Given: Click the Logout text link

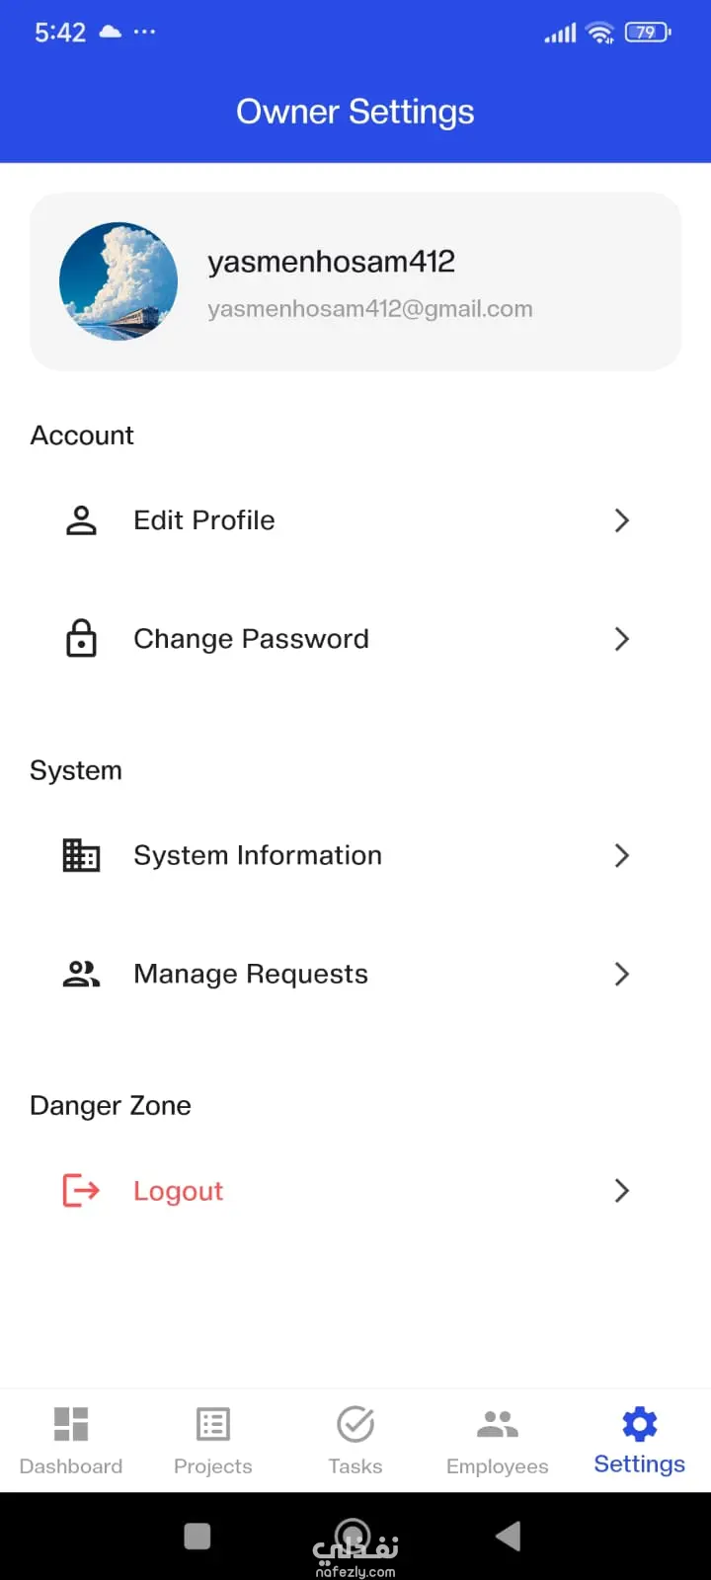Looking at the screenshot, I should pos(179,1191).
